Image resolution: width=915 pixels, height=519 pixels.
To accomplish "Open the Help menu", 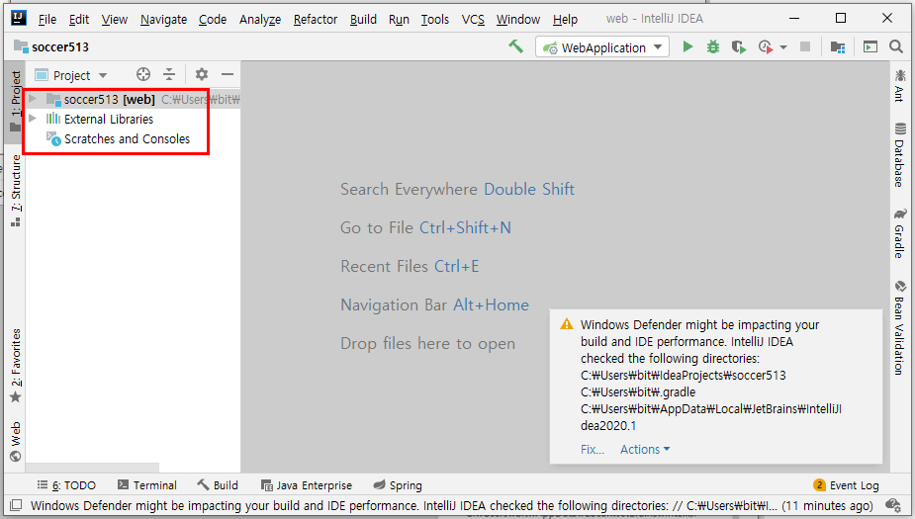I will point(565,19).
